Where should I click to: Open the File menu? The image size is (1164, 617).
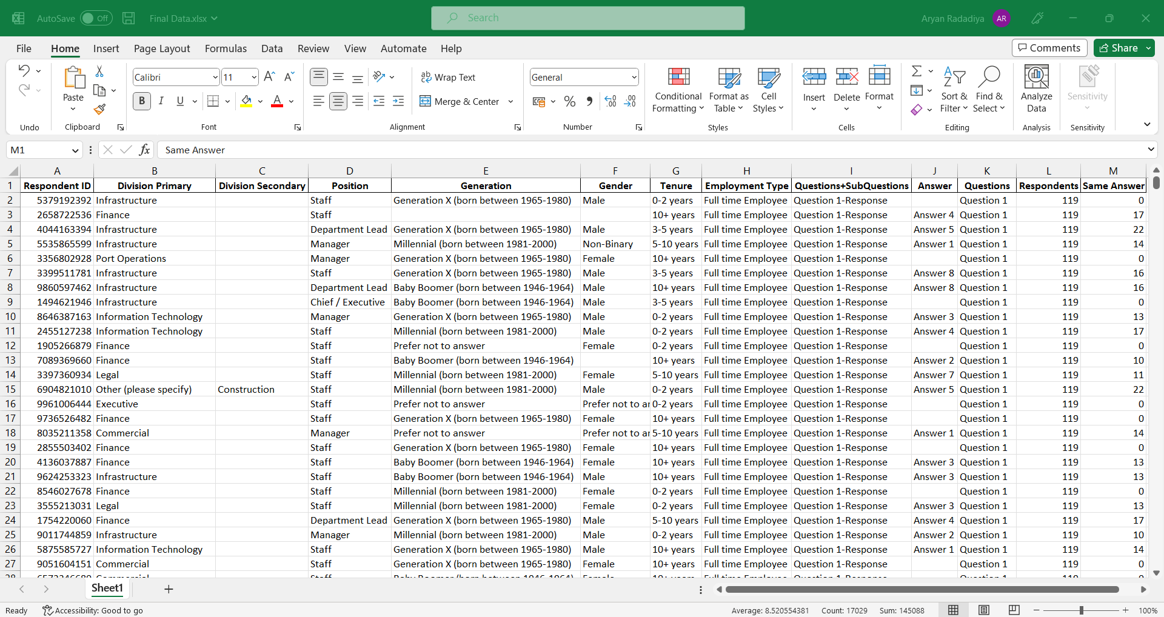click(24, 48)
